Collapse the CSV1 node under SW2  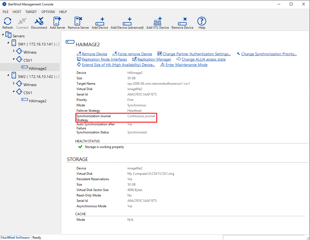pyautogui.click(x=14, y=91)
